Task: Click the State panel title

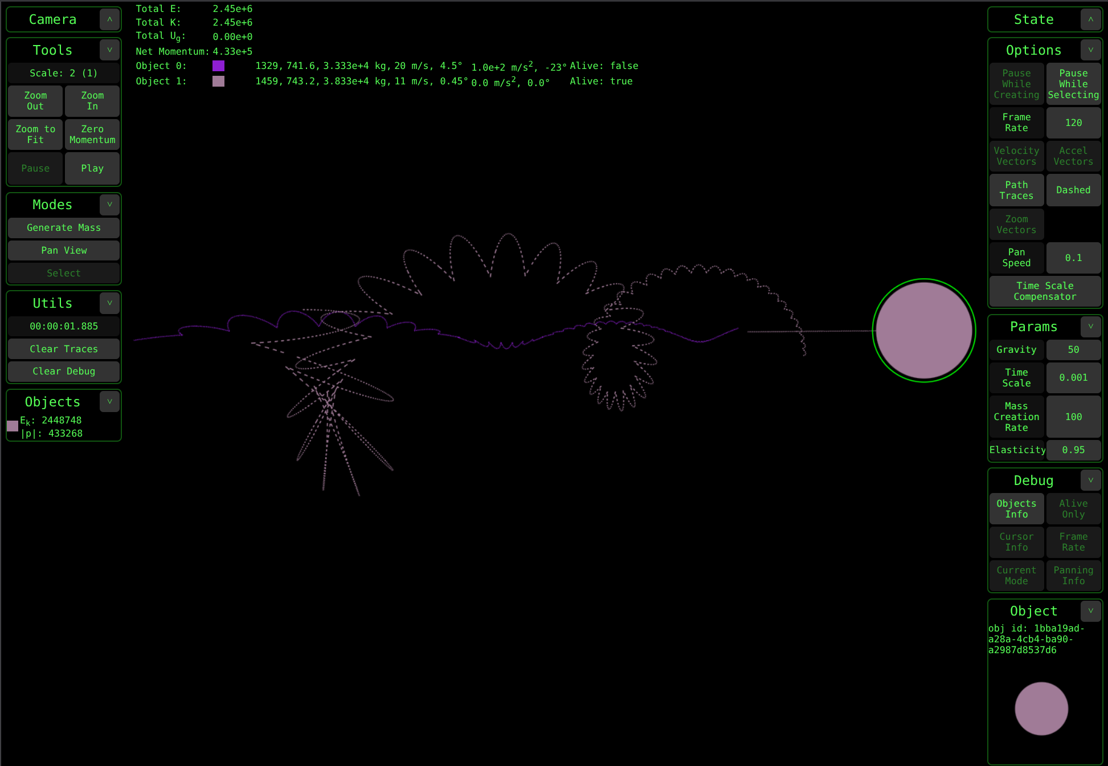Action: 1033,19
